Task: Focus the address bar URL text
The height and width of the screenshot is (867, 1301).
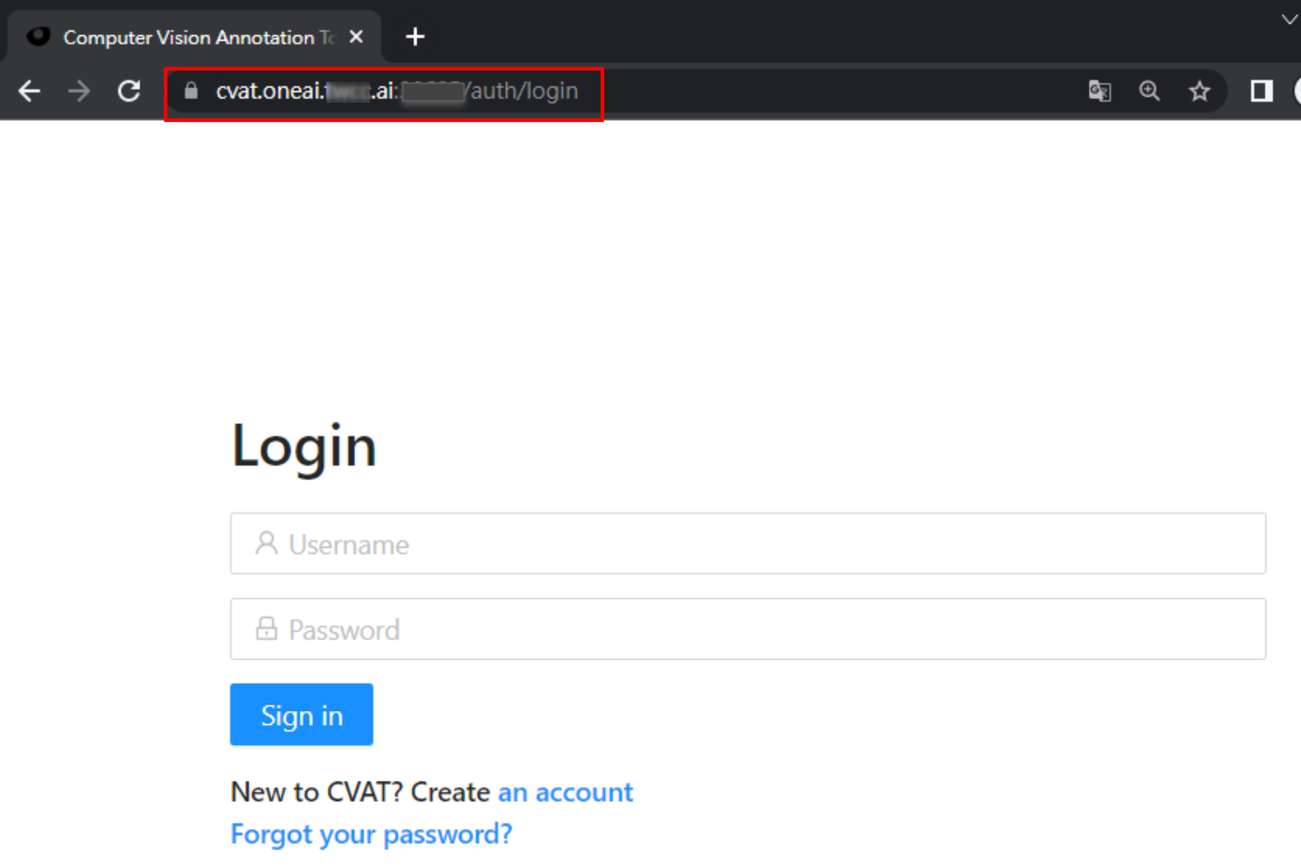Action: tap(397, 91)
